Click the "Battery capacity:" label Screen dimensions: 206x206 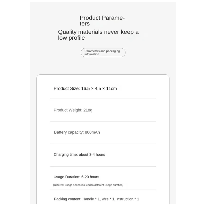69,132
